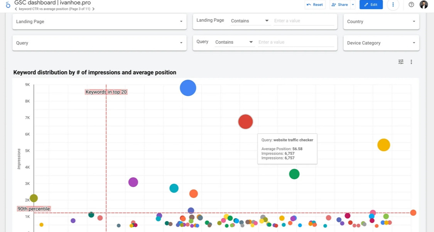Click the Looker Studio logo icon

(8, 4)
